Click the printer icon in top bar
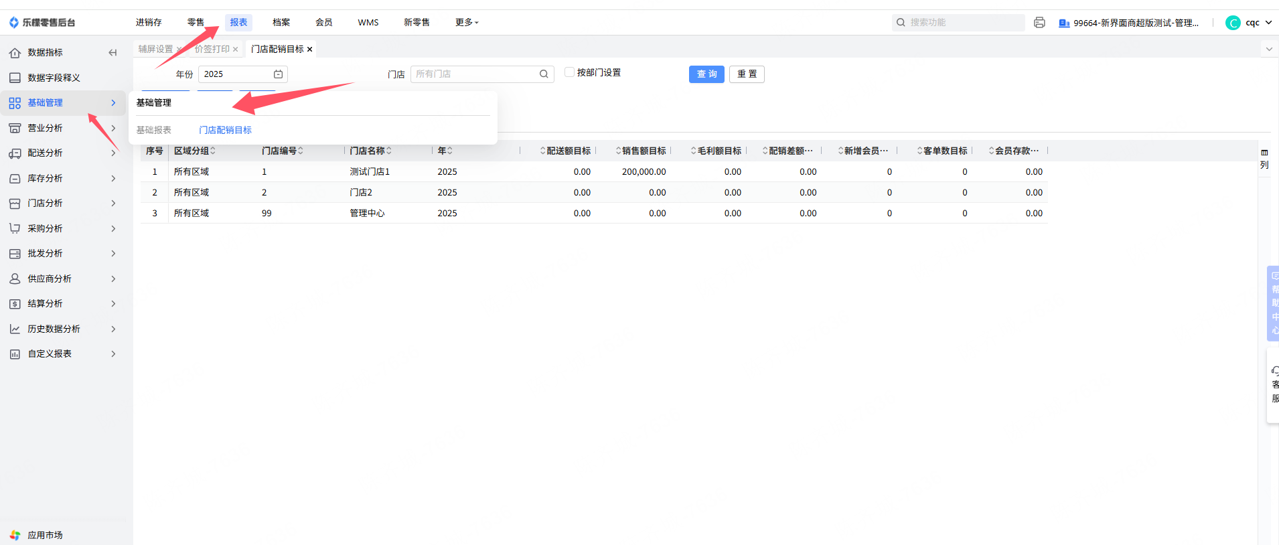Viewport: 1279px width, 545px height. (1039, 23)
